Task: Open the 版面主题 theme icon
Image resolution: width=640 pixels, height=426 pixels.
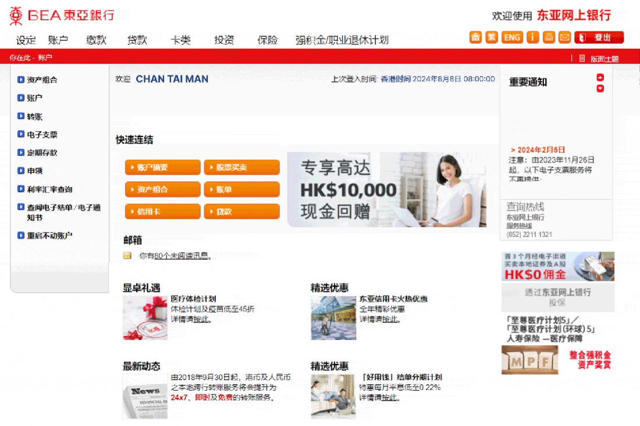Action: click(x=582, y=59)
